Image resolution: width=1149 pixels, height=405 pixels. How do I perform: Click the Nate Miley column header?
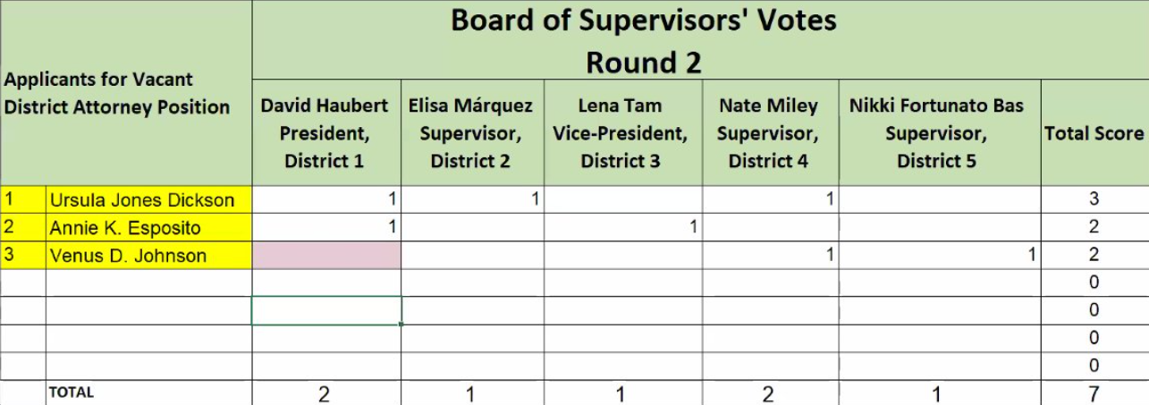(x=768, y=133)
